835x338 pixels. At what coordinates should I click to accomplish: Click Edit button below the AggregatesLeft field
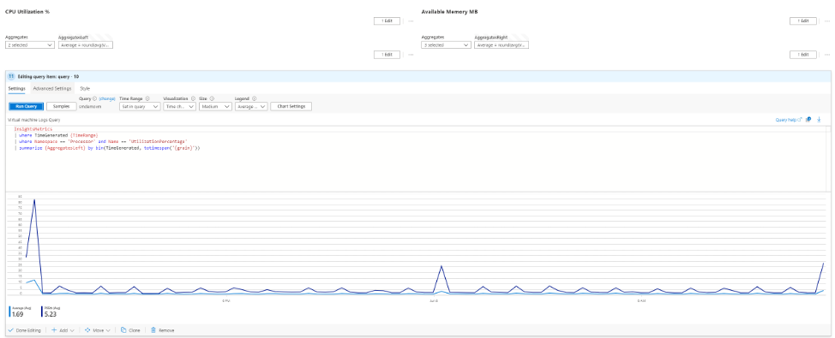pyautogui.click(x=387, y=55)
